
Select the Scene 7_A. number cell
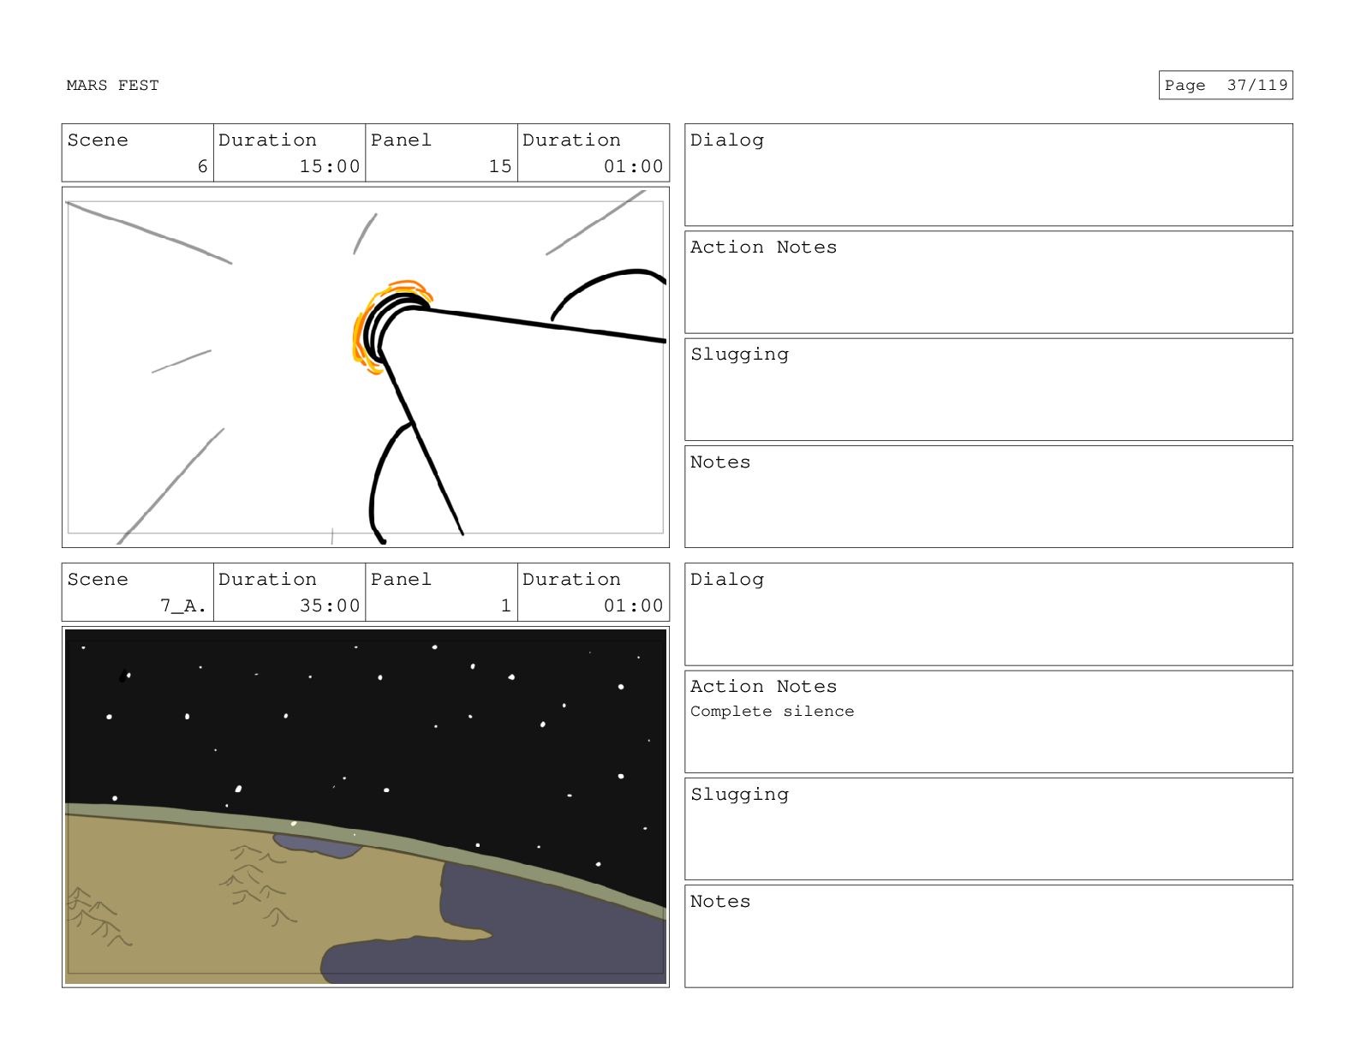point(137,592)
